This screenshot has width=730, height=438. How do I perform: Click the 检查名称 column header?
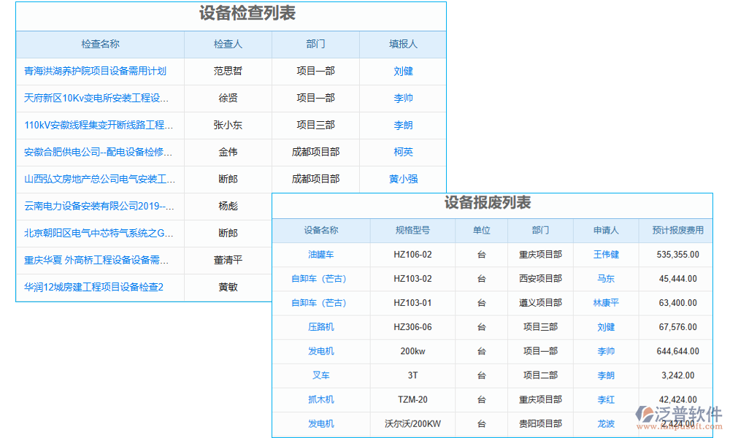click(99, 44)
